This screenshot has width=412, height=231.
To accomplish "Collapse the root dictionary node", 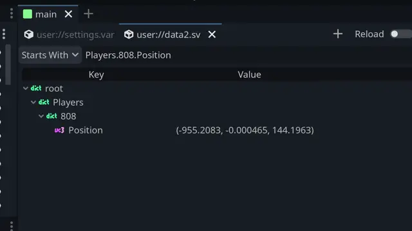I will [26, 89].
